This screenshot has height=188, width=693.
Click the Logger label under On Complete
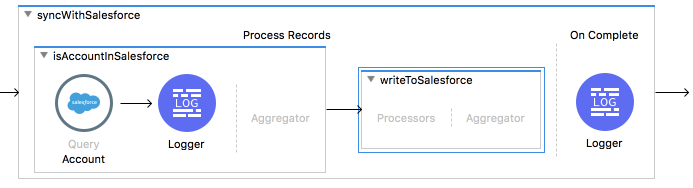pos(604,143)
